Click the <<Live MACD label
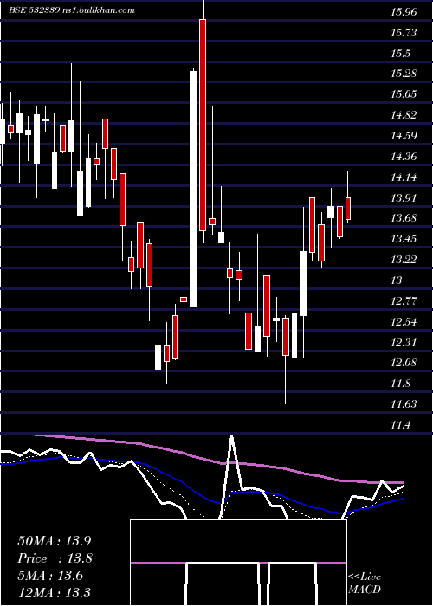Viewport: 433px width, 606px height. (x=365, y=583)
